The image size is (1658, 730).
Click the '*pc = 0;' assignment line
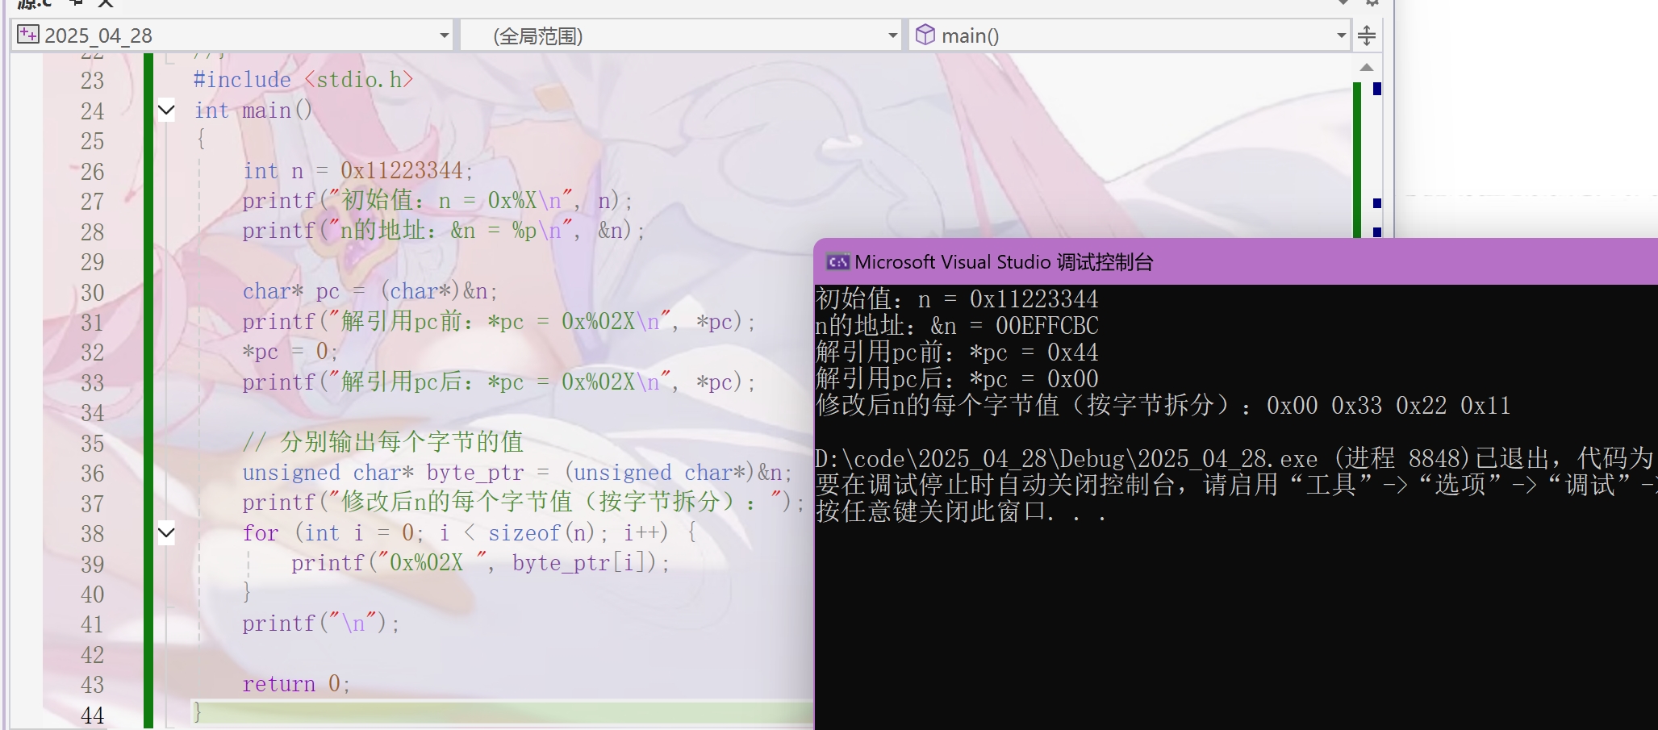tap(290, 352)
